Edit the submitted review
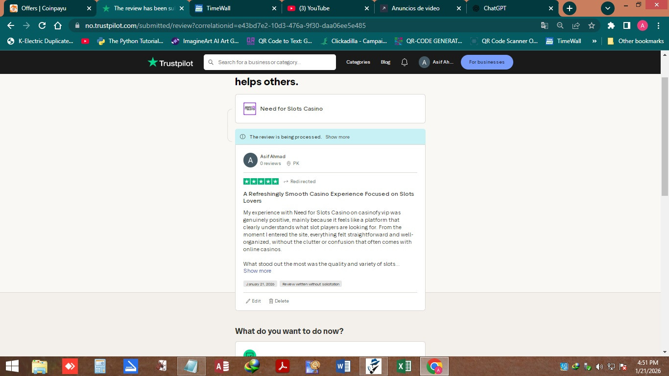Viewport: 669px width, 376px height. pos(253,301)
